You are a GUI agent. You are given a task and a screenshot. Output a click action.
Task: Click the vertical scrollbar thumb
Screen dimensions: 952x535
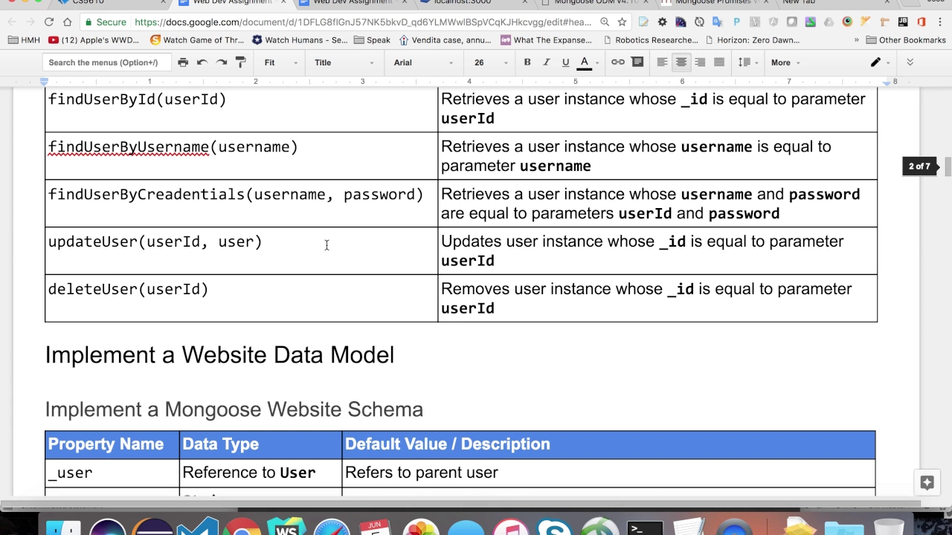[x=948, y=166]
